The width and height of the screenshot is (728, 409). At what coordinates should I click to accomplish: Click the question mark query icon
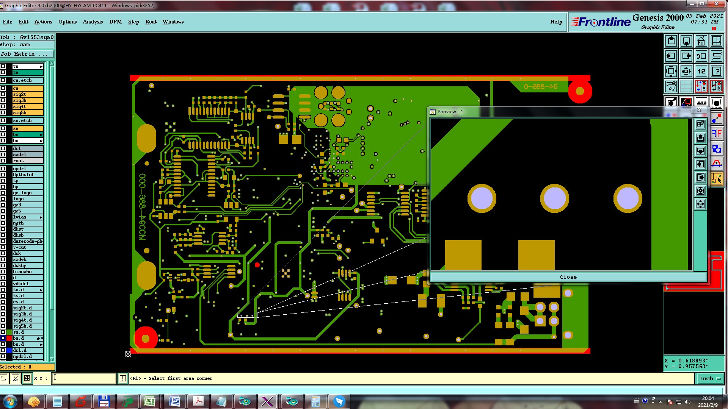[716, 71]
